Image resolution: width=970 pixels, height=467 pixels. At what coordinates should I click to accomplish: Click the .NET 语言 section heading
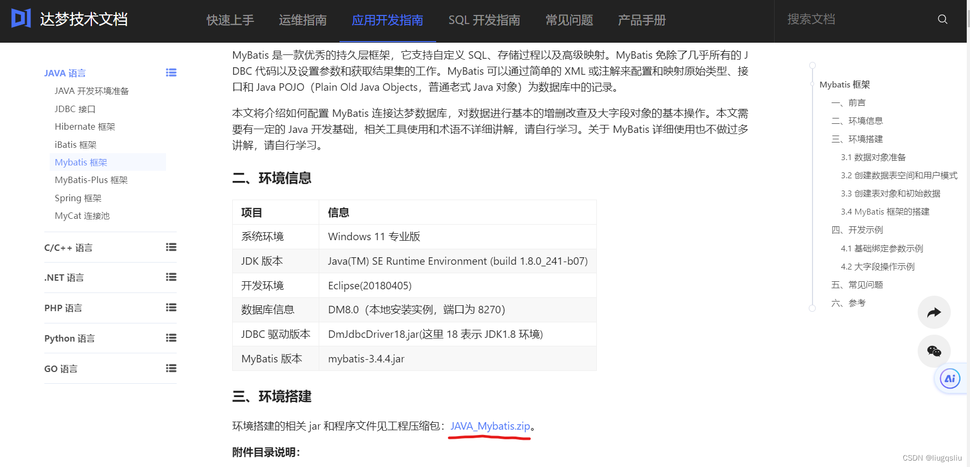[x=64, y=278]
